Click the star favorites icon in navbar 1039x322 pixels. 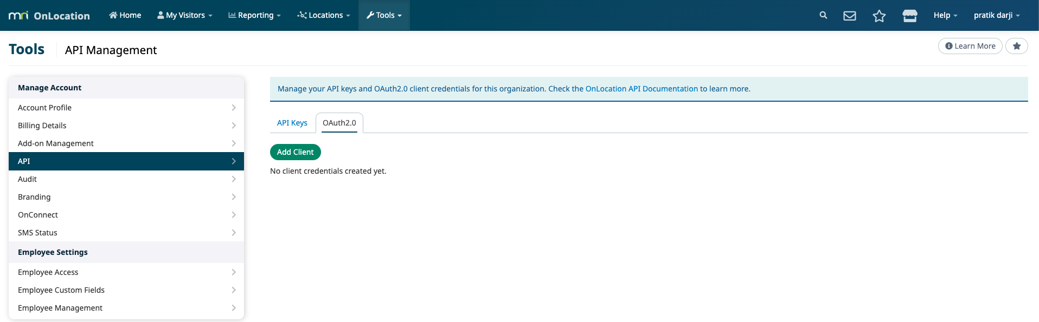point(879,16)
